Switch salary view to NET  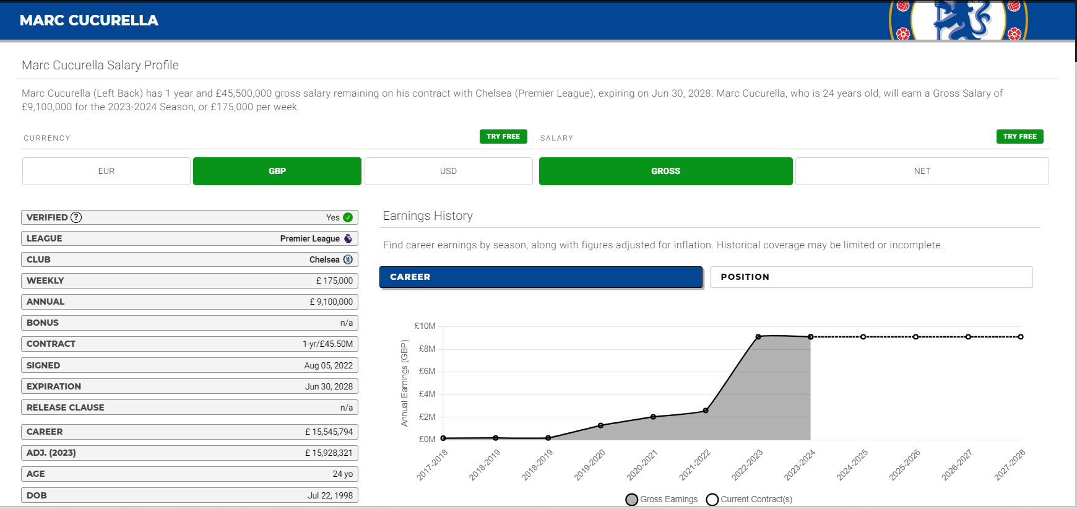pos(922,171)
